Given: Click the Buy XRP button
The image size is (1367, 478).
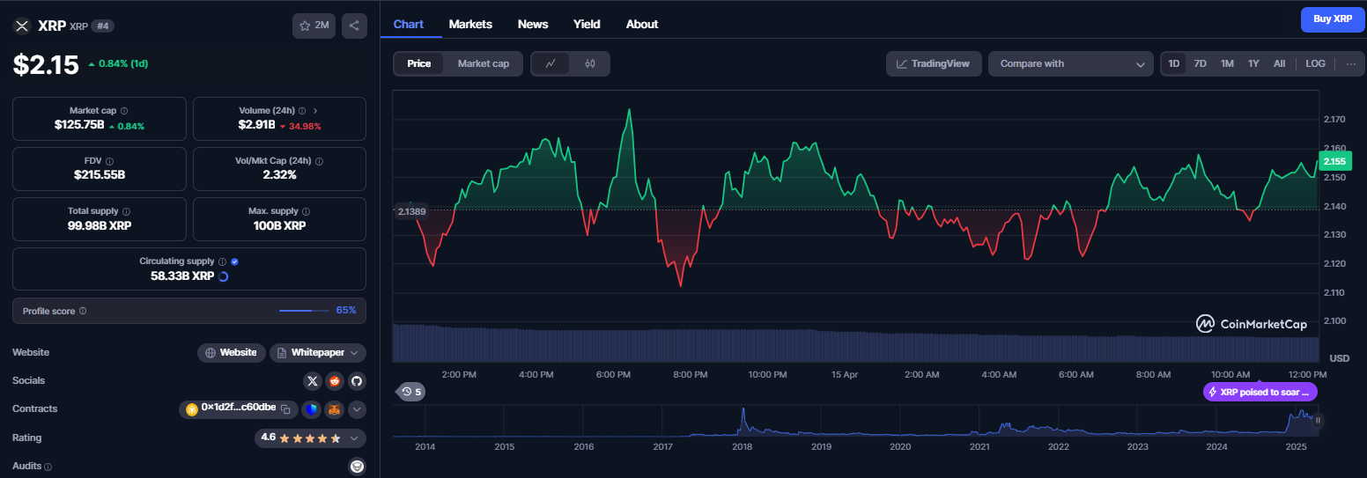Looking at the screenshot, I should click(1333, 18).
